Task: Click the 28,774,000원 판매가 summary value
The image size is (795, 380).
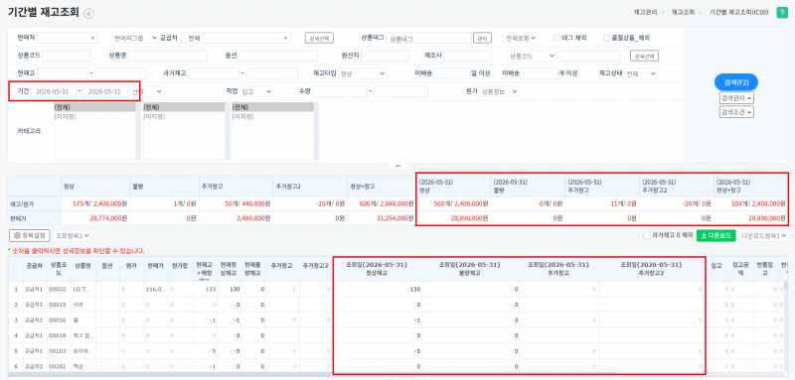Action: pos(108,218)
